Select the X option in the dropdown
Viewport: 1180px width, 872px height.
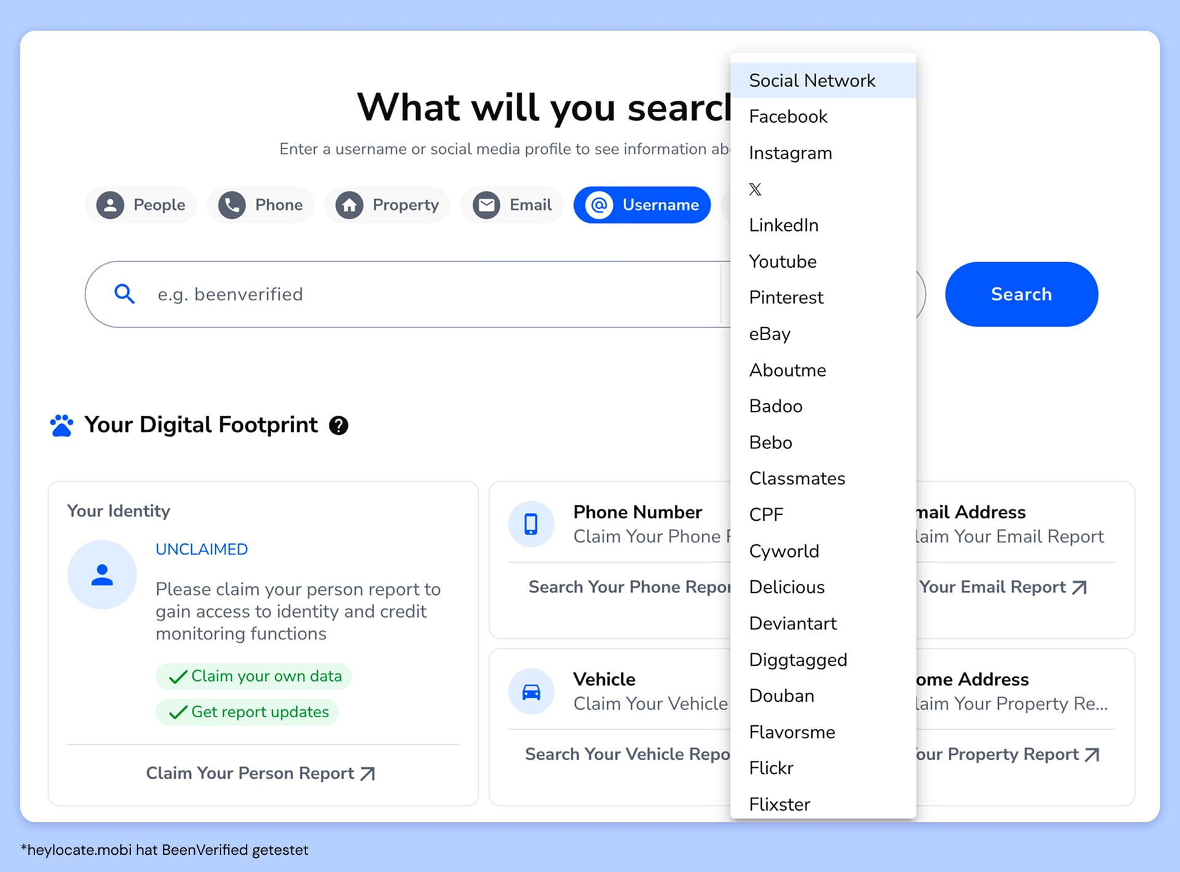pos(823,189)
